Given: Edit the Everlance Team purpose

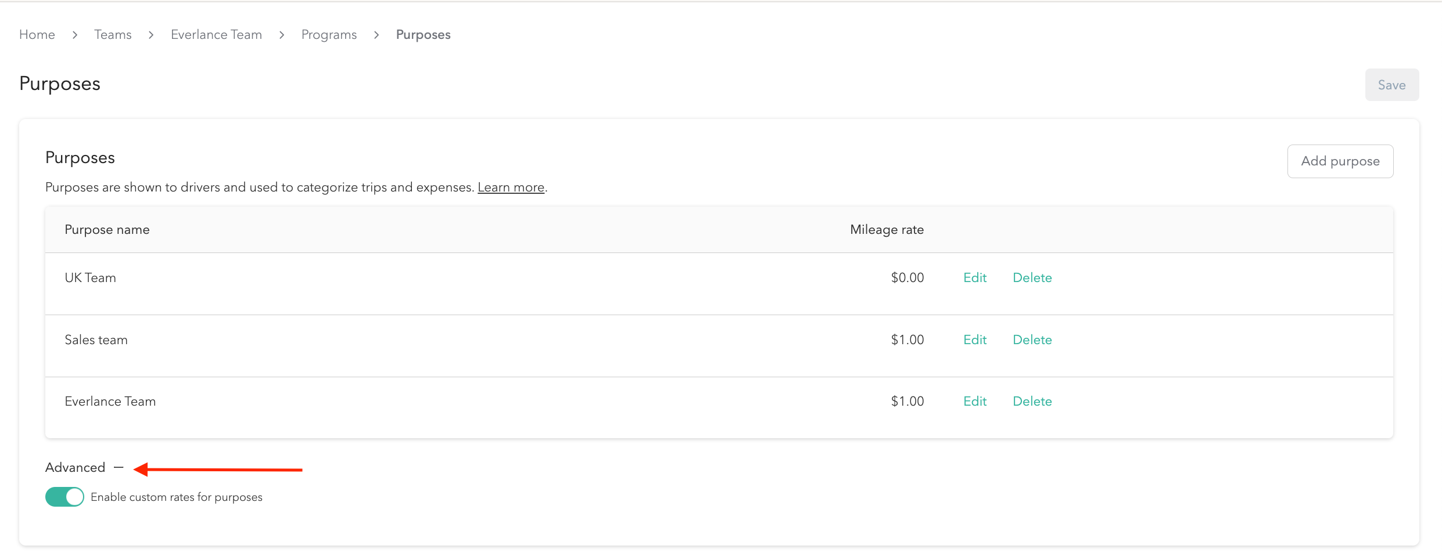Looking at the screenshot, I should click(974, 402).
